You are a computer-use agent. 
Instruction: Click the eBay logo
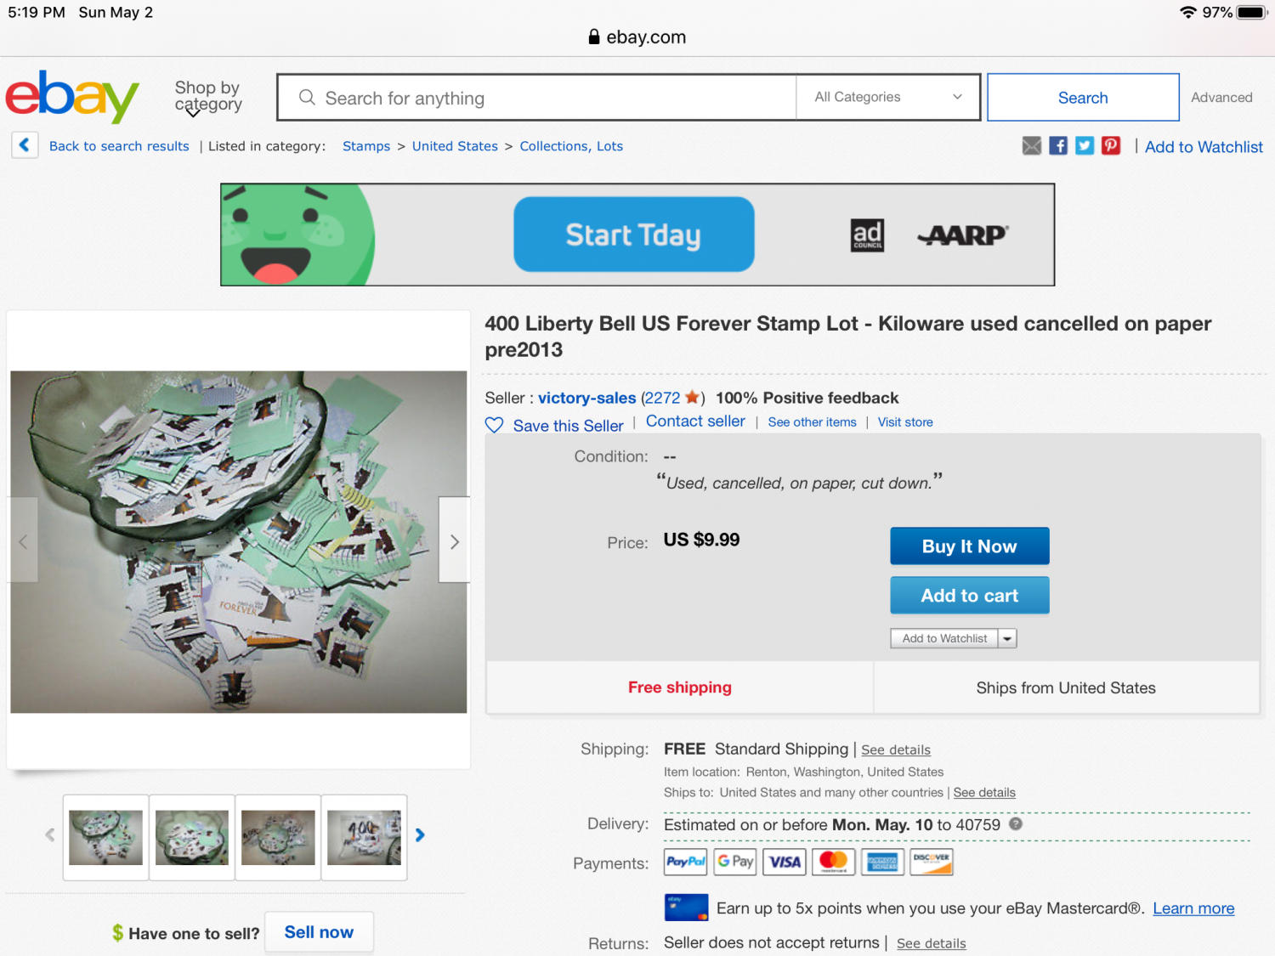pyautogui.click(x=72, y=97)
